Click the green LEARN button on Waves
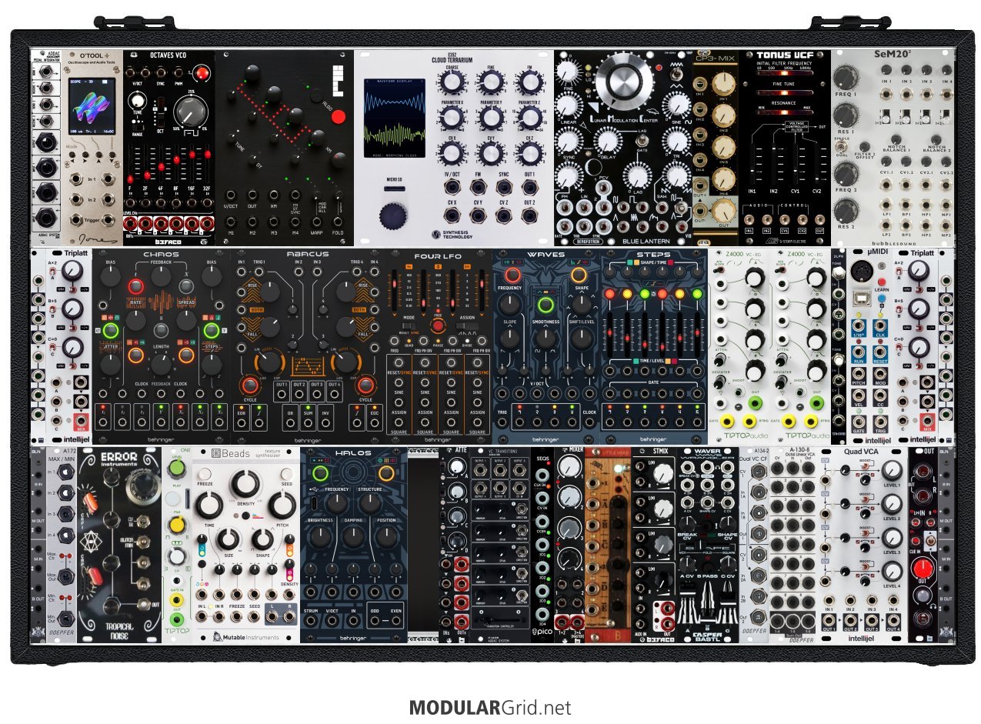The height and width of the screenshot is (724, 981). click(x=545, y=306)
